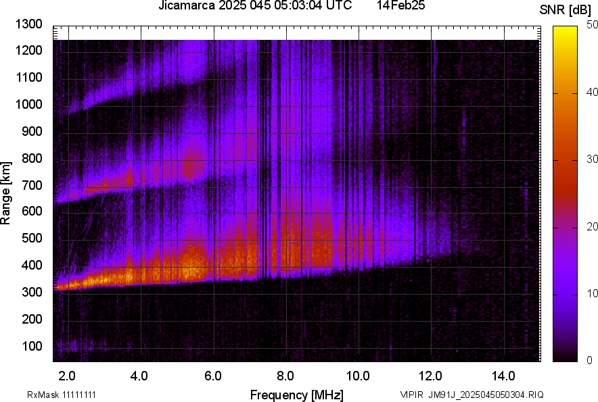This screenshot has width=598, height=402.
Task: Click the 400 range tick label
Action: click(32, 266)
